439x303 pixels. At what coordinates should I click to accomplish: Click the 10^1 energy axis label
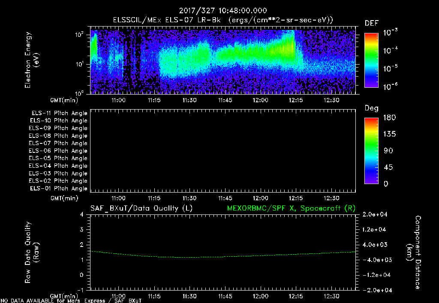coord(79,64)
